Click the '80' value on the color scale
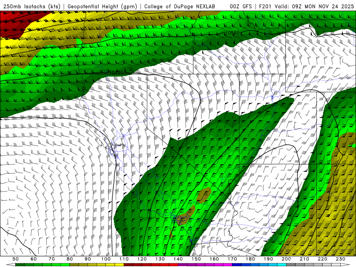The width and height of the screenshot is (356, 267). coord(70,259)
